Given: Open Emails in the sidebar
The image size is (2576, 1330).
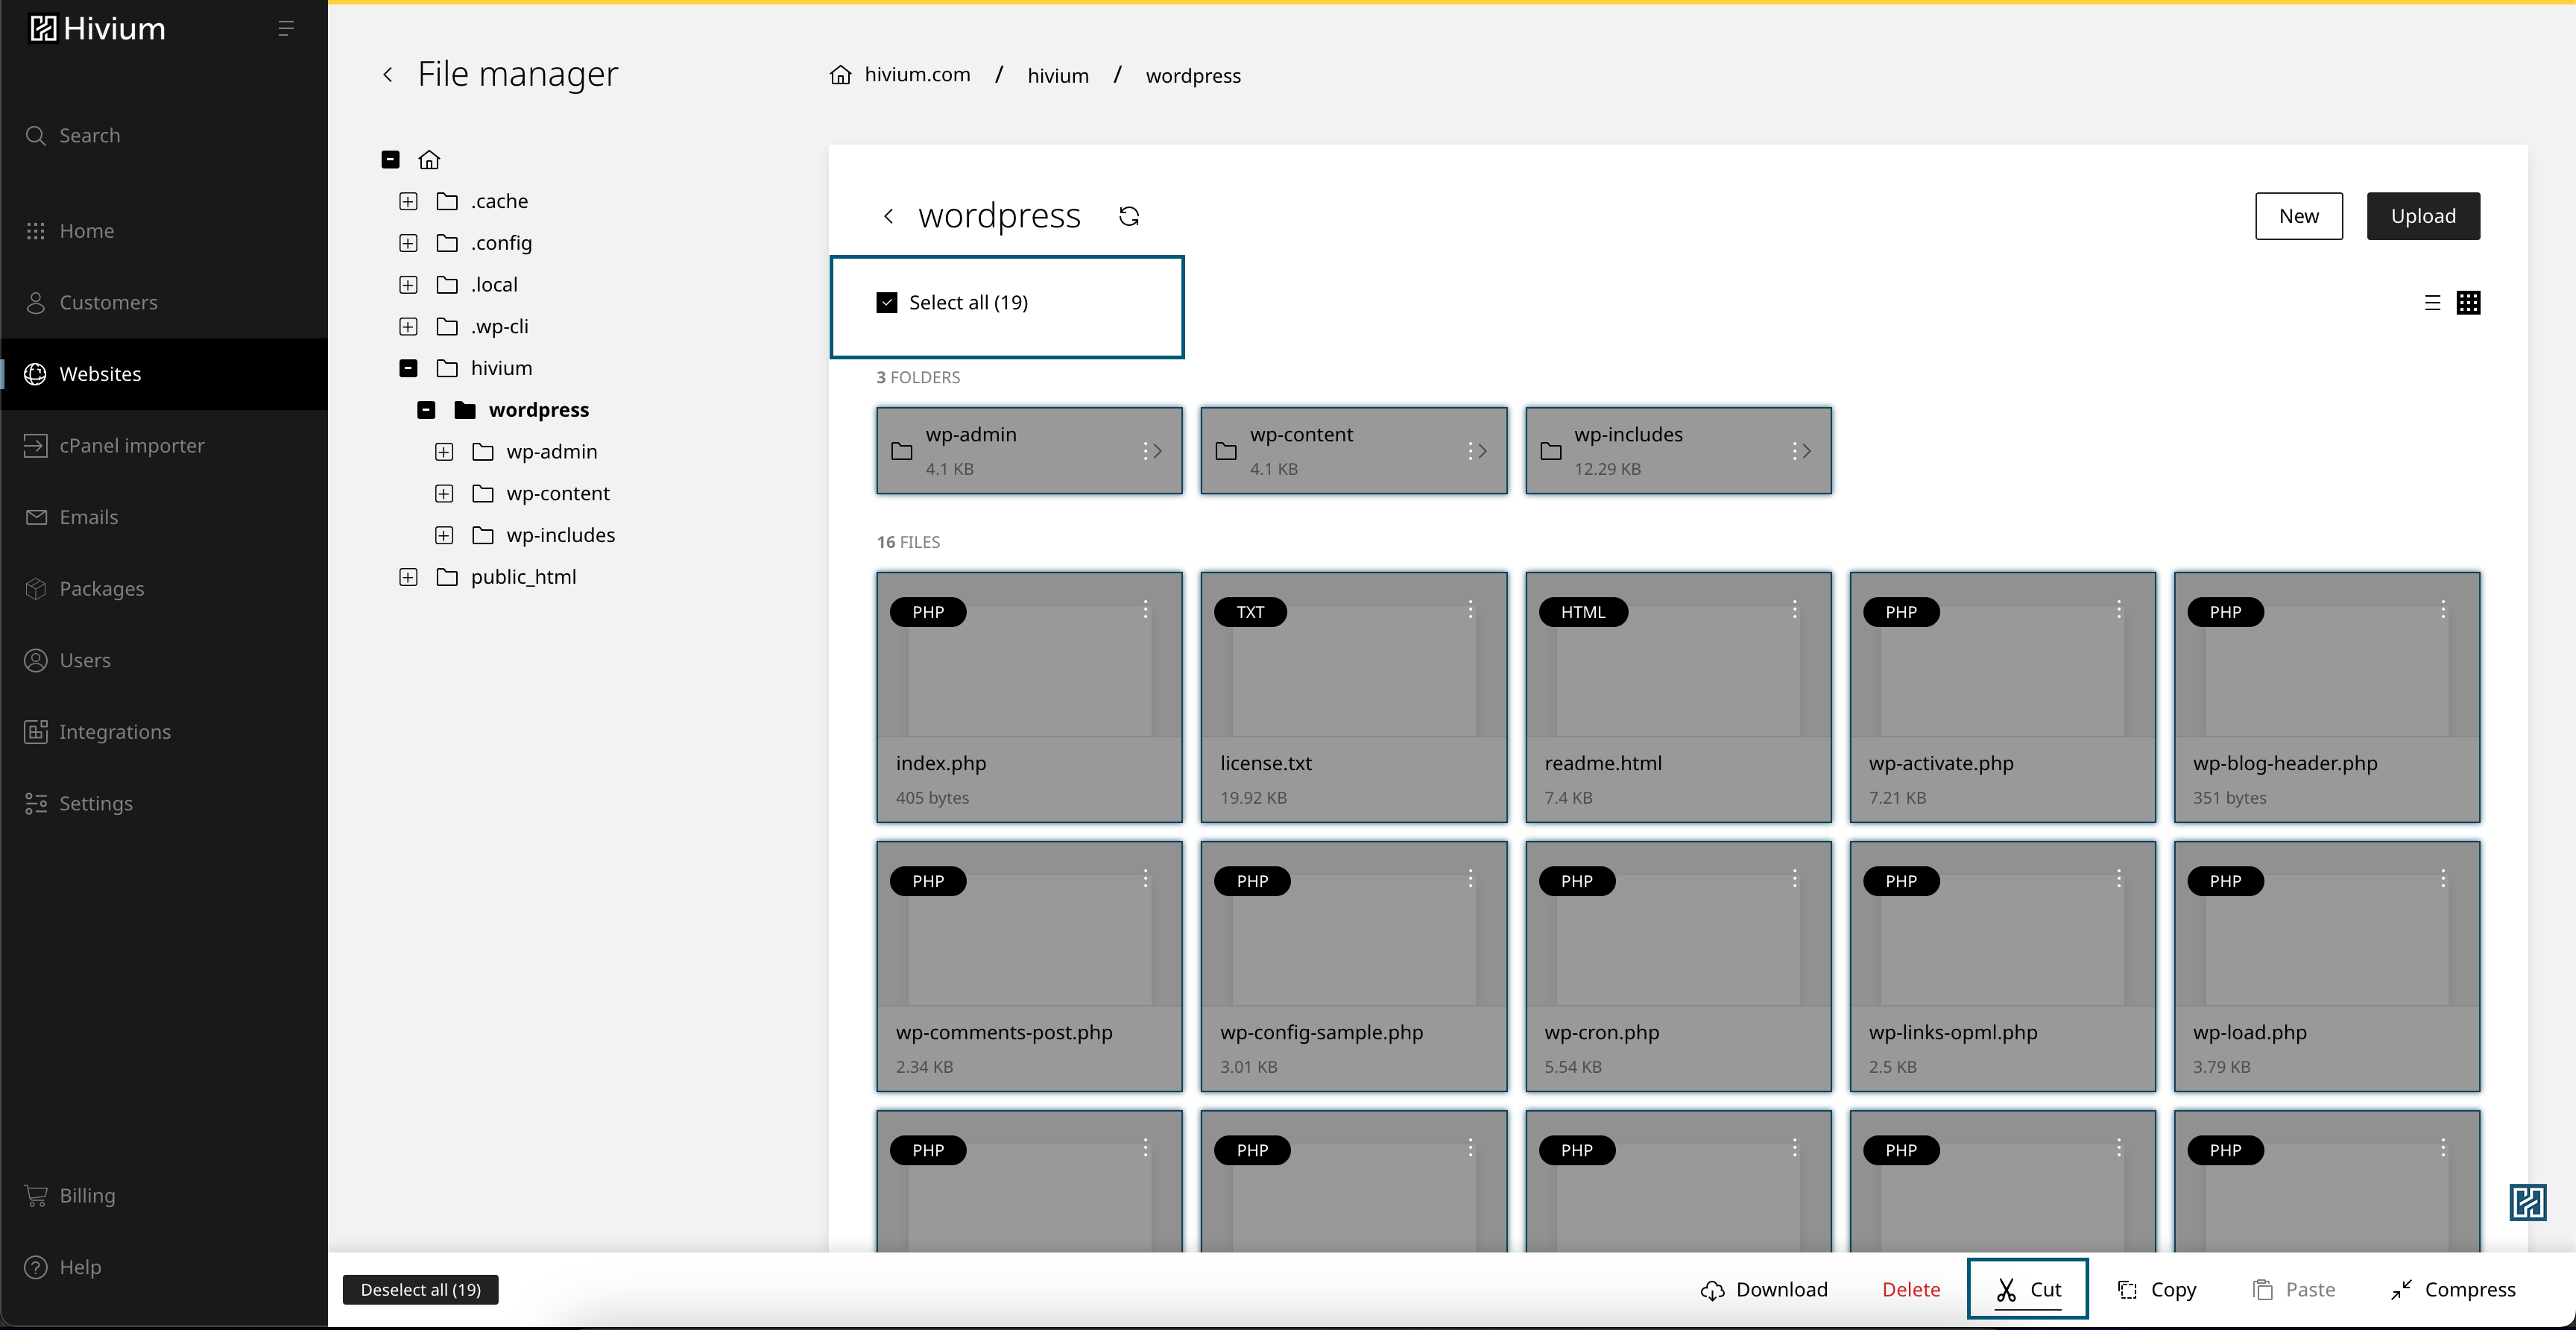Looking at the screenshot, I should tap(164, 517).
